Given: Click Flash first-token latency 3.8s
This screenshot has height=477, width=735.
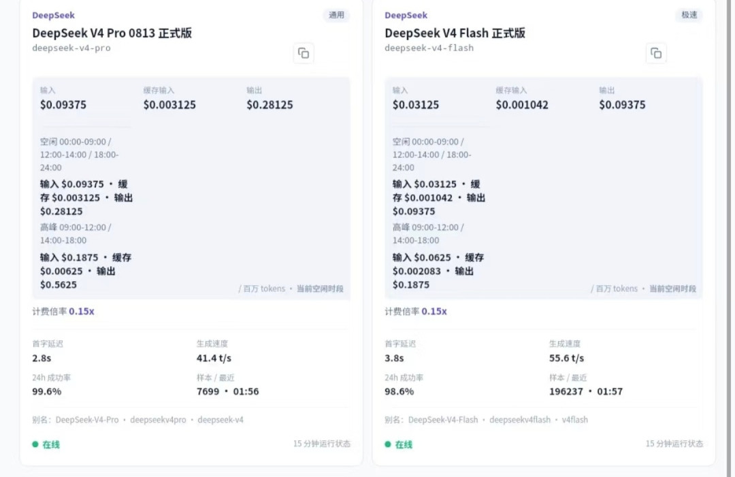Looking at the screenshot, I should (x=394, y=359).
